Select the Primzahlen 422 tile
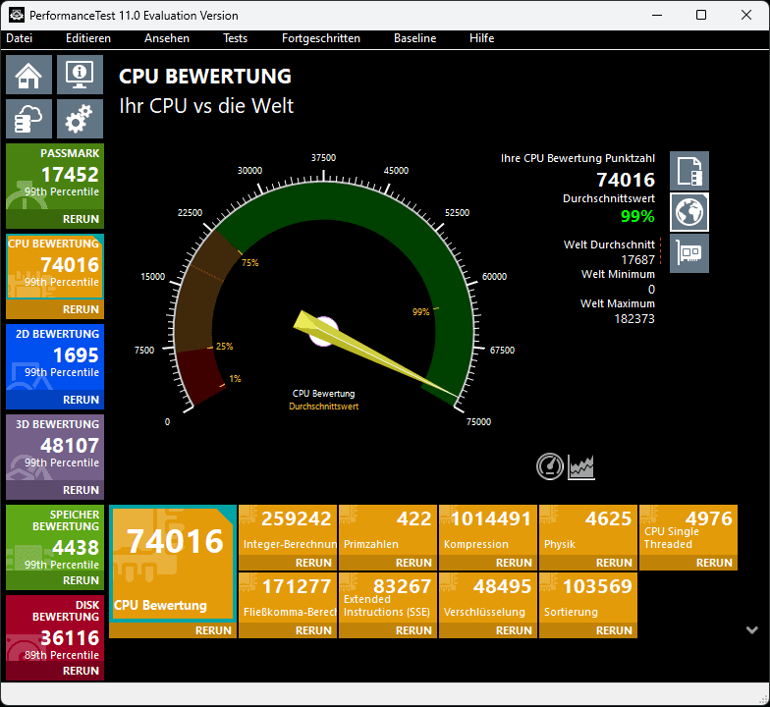The height and width of the screenshot is (707, 770). click(x=388, y=530)
